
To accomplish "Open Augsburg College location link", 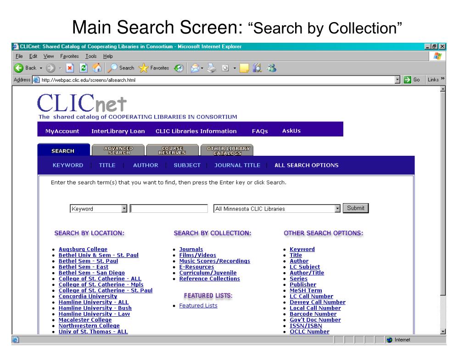I will point(83,249).
